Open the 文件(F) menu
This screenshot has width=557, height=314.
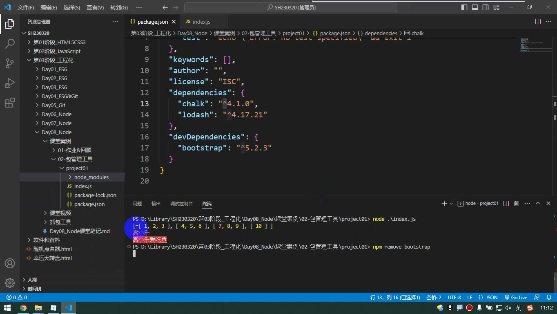pos(26,7)
